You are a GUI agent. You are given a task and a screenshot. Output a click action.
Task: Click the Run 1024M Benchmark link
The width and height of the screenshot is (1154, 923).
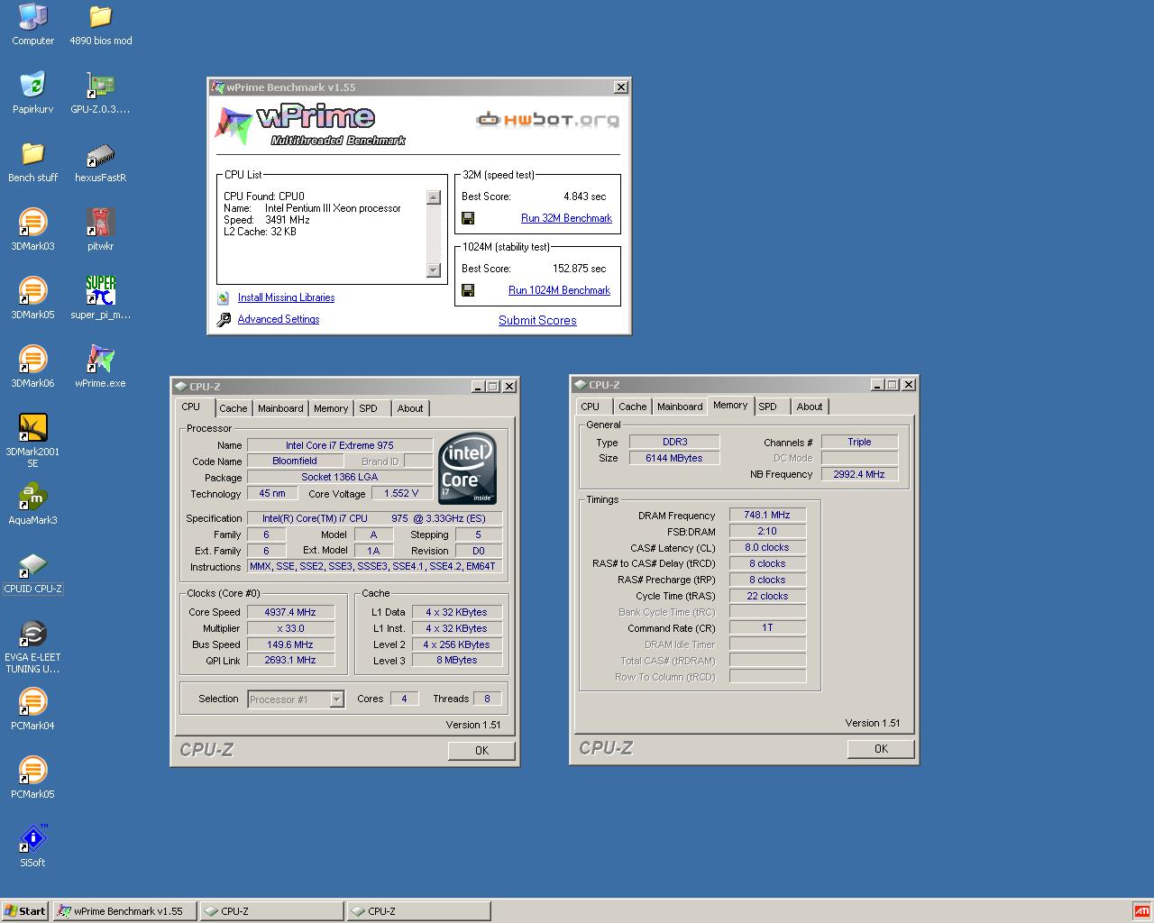tap(559, 290)
